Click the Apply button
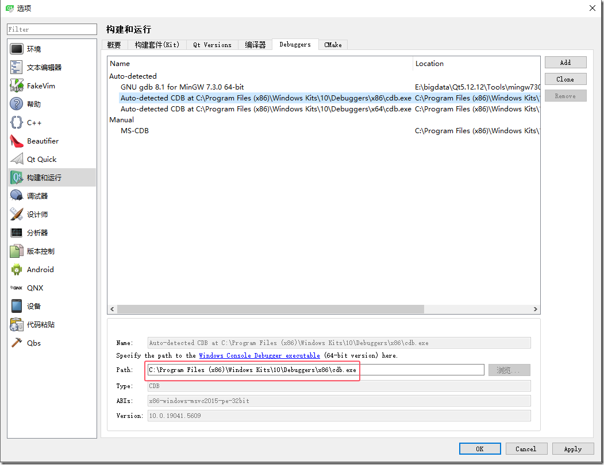 573,449
